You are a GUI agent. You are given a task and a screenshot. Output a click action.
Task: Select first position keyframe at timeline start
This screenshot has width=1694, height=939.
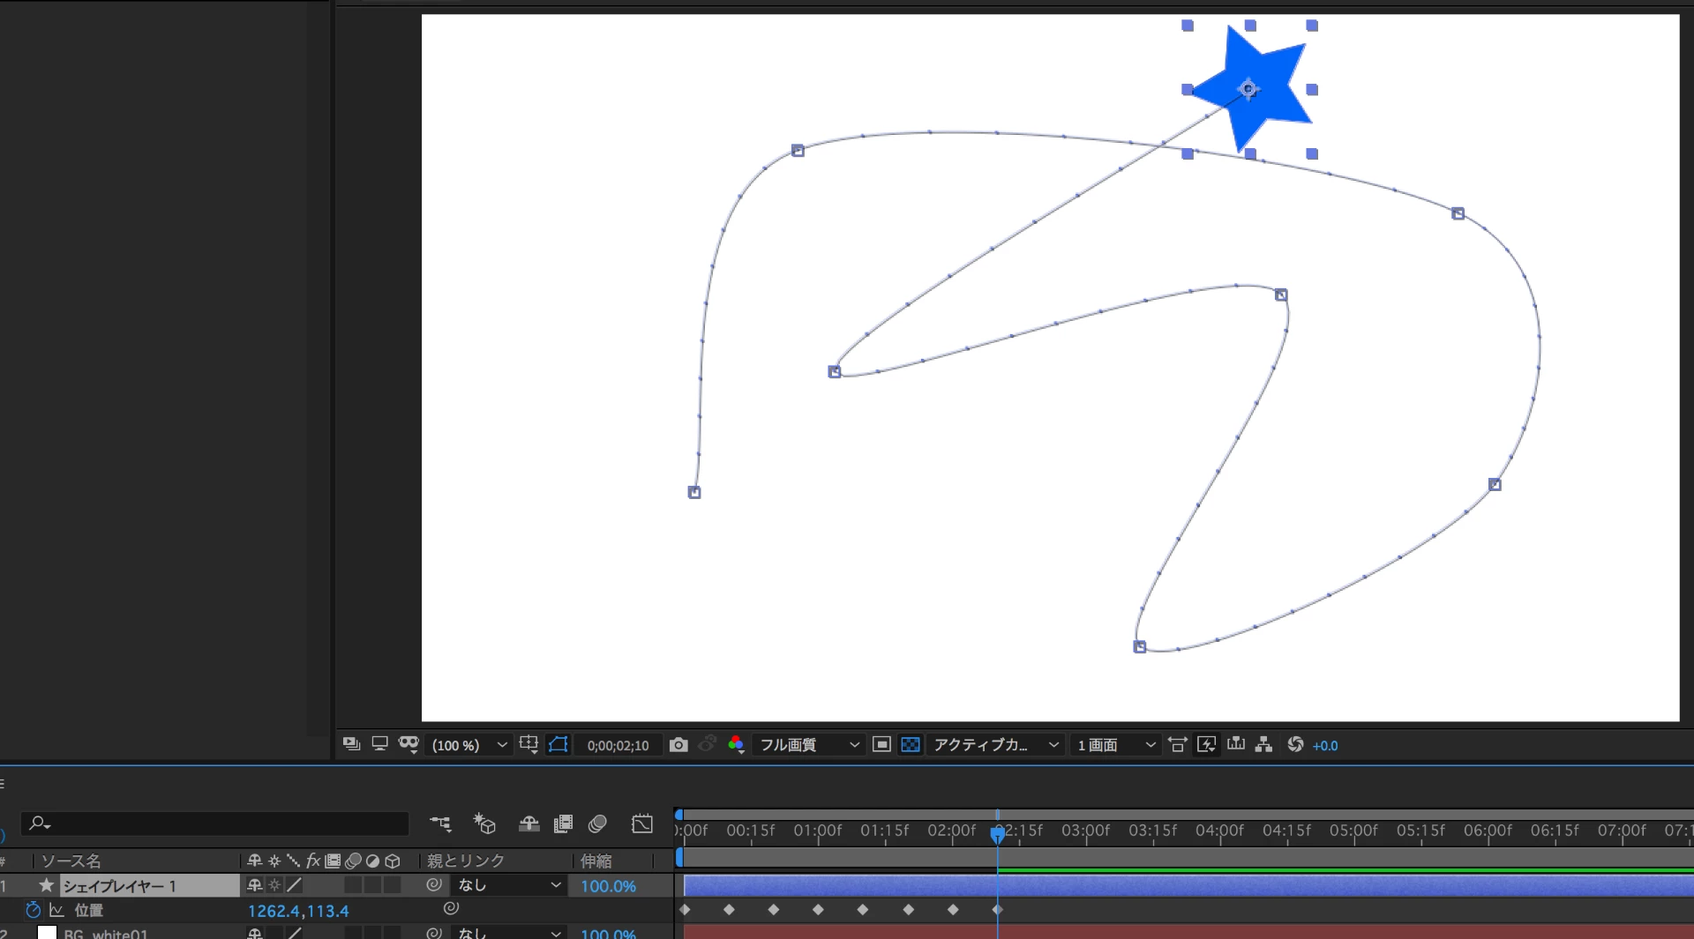pyautogui.click(x=685, y=909)
